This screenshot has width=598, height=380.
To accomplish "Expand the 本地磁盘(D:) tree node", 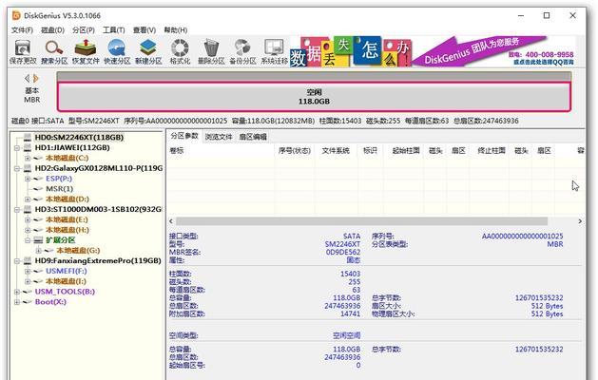I will pos(28,199).
